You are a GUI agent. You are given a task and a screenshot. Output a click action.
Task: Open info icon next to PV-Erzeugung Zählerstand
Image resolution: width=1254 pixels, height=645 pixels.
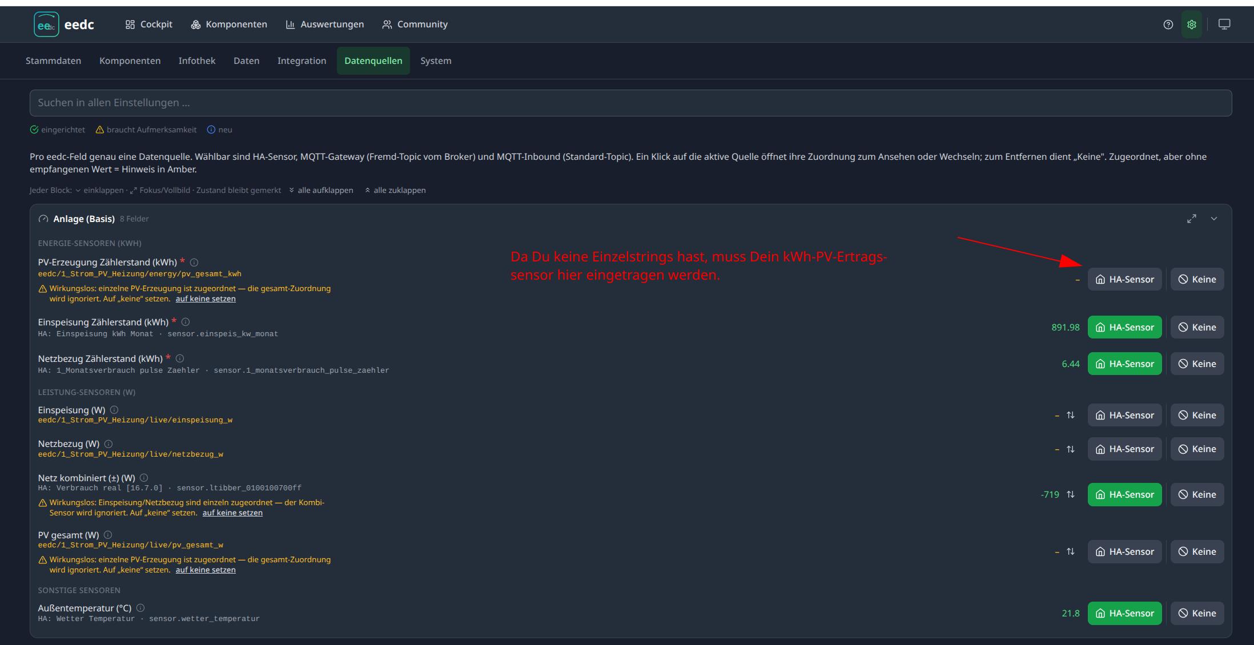click(194, 263)
